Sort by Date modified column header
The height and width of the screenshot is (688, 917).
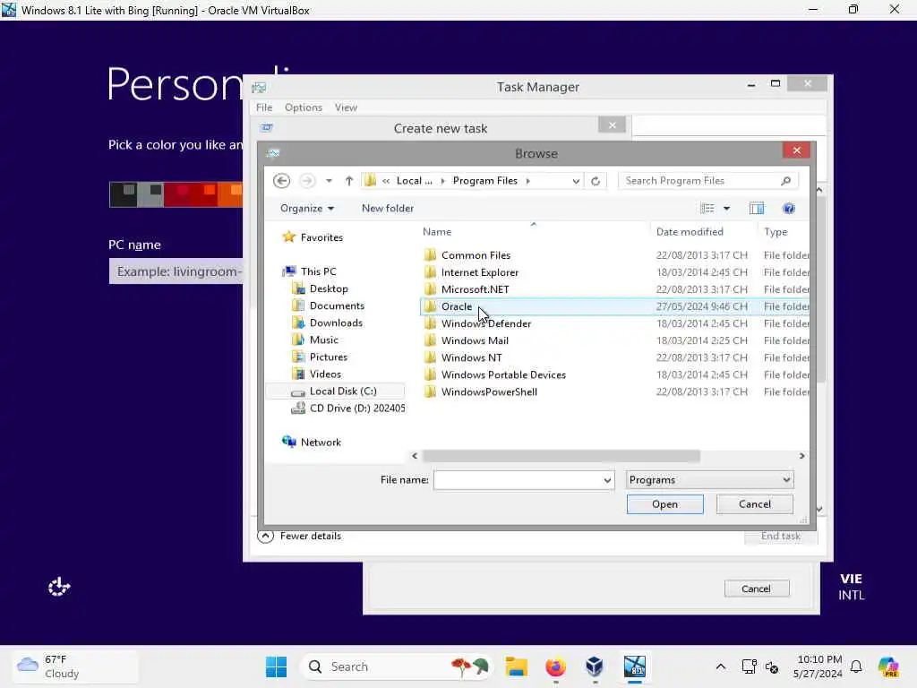tap(690, 232)
